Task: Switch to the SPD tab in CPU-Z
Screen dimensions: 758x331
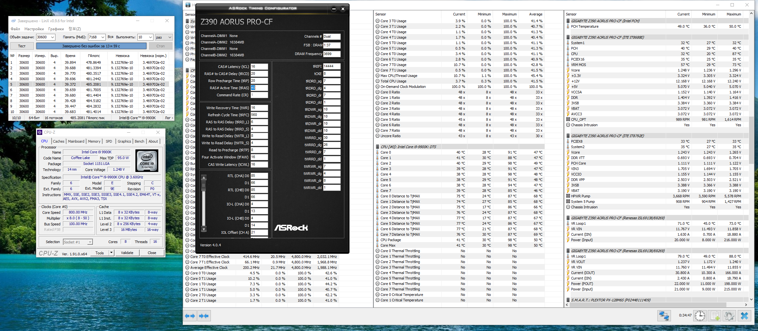Action: [x=109, y=141]
